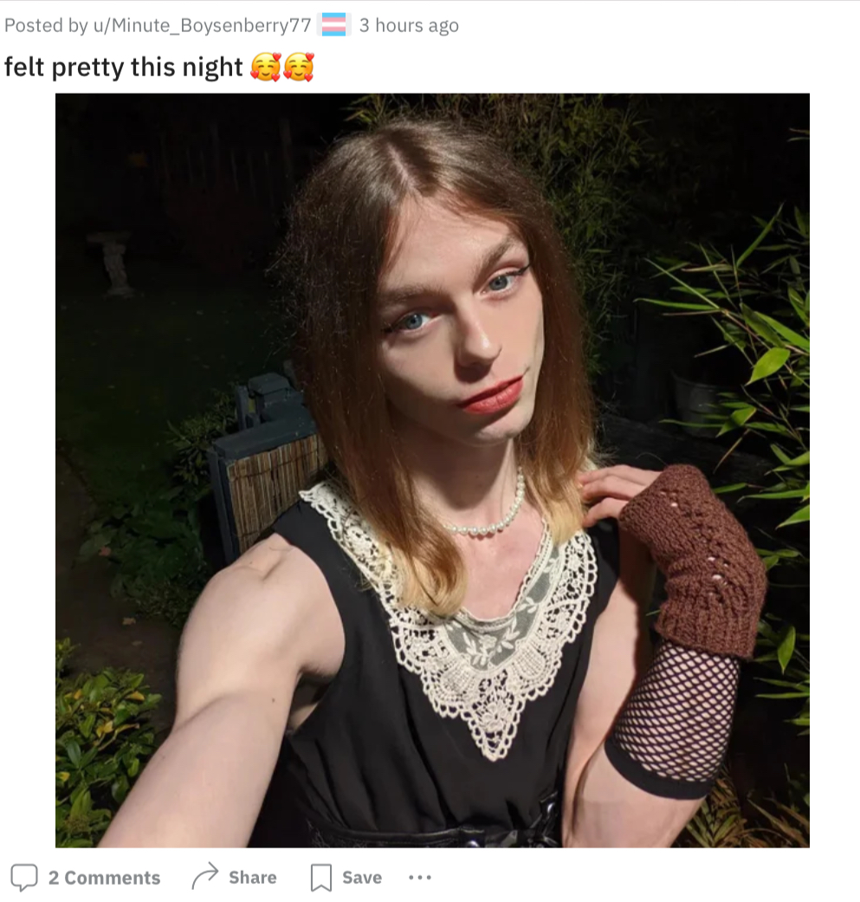Open post titled 'felt pretty this night'

click(124, 67)
